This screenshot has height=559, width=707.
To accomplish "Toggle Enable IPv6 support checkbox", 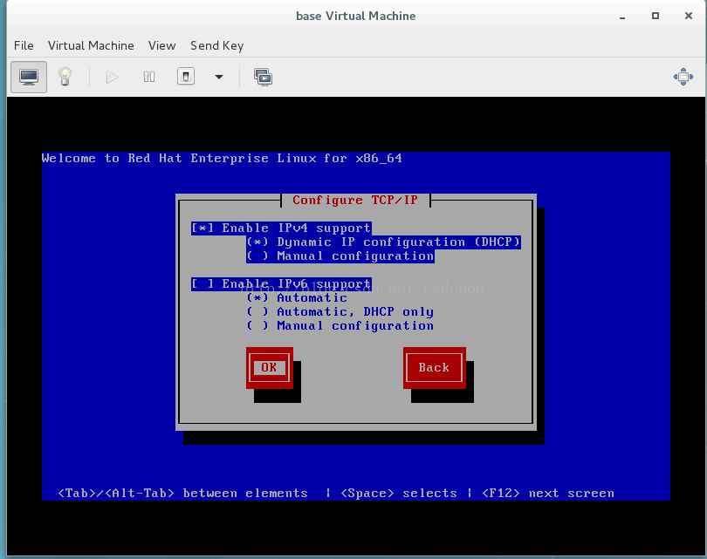I will [281, 283].
